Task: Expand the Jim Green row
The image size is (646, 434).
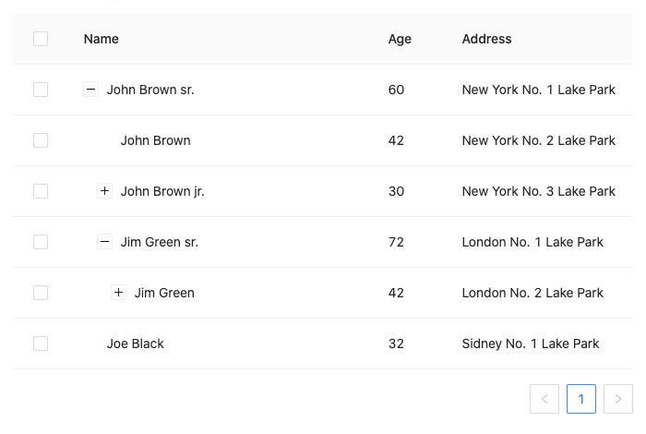Action: pos(118,293)
